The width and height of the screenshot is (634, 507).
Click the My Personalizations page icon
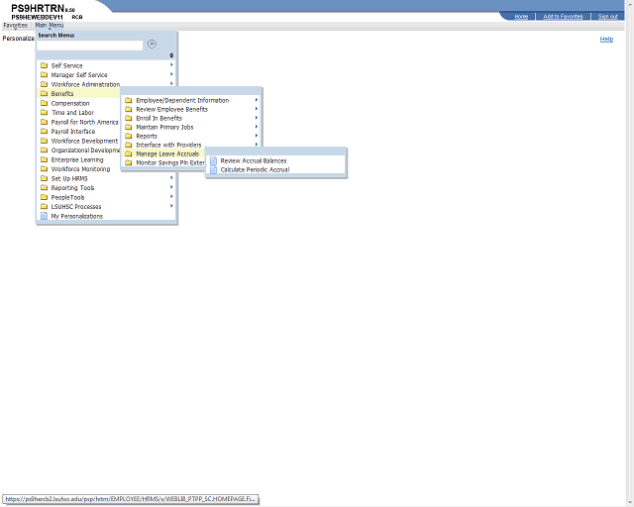coord(44,216)
